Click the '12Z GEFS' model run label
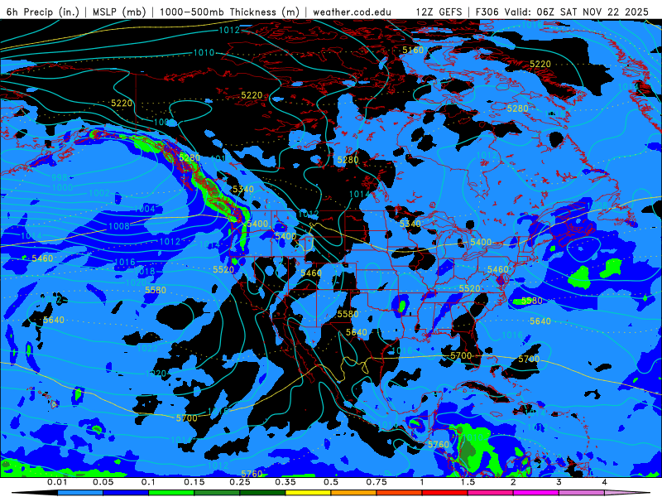The height and width of the screenshot is (497, 662). (x=439, y=12)
